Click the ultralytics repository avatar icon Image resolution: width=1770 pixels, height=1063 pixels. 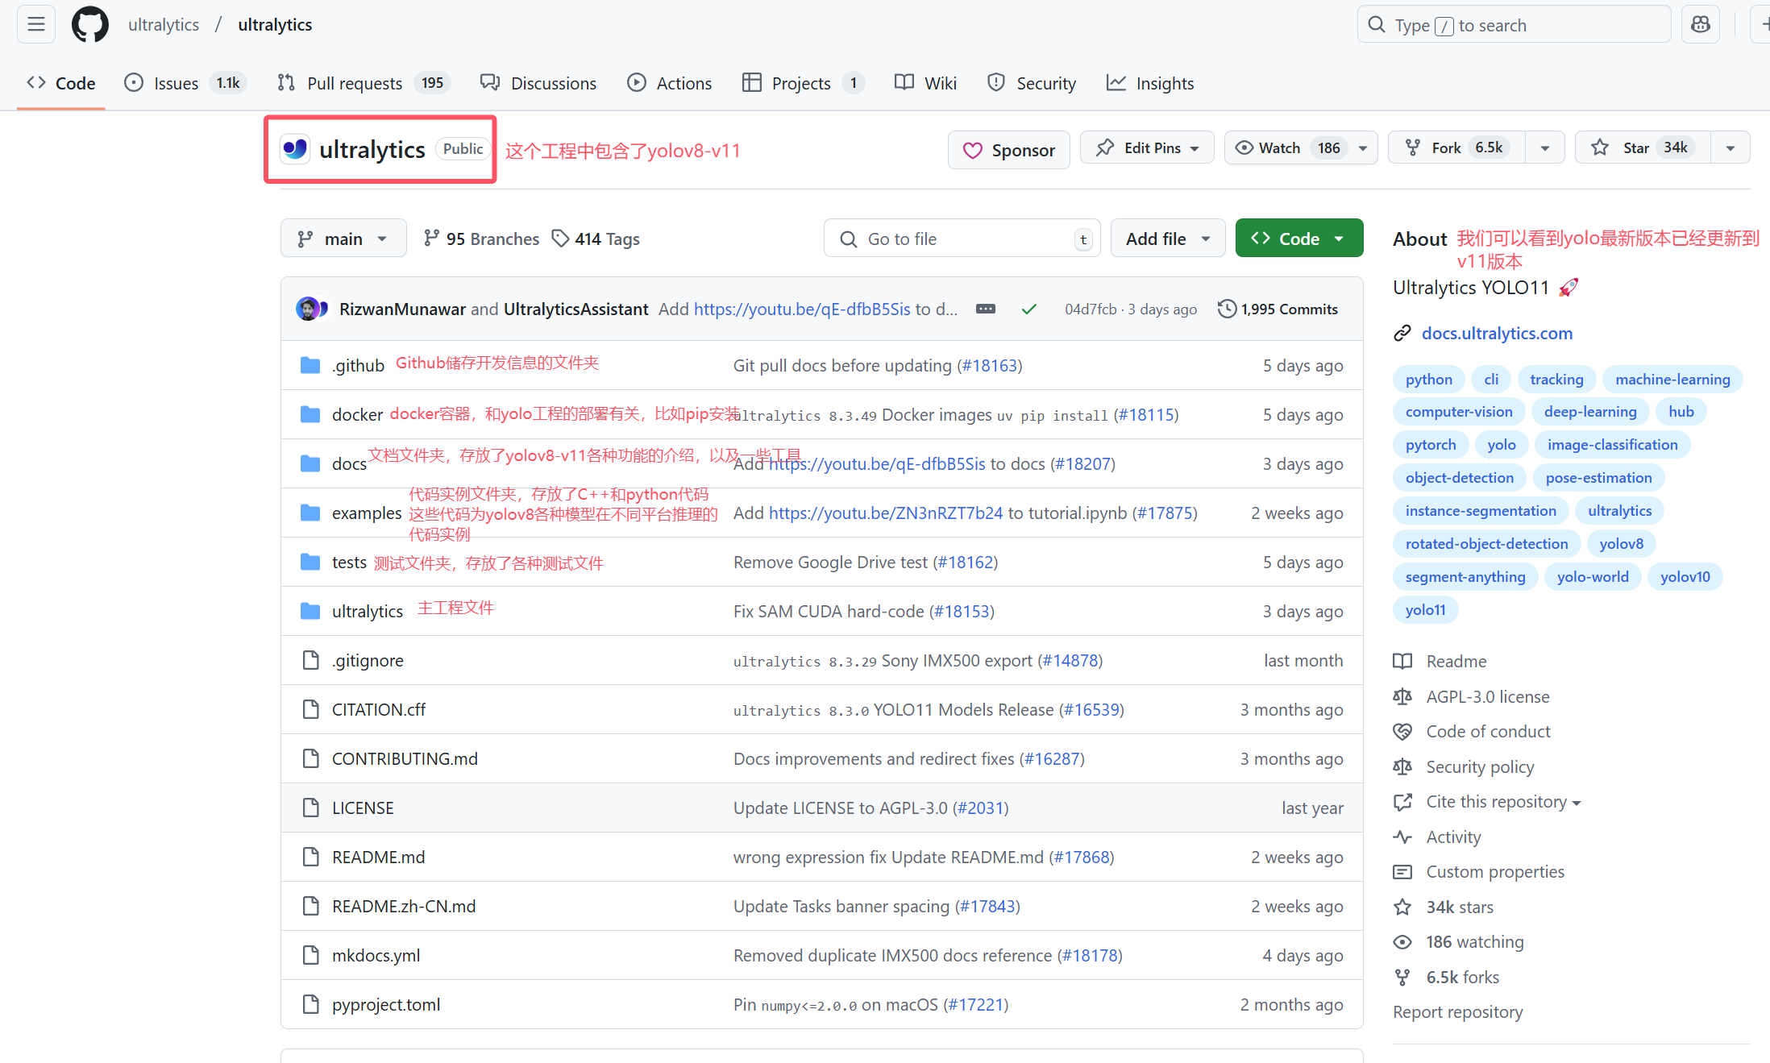click(295, 149)
